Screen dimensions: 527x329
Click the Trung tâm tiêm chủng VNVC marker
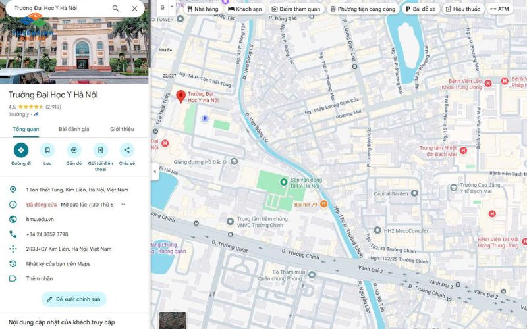click(x=230, y=222)
